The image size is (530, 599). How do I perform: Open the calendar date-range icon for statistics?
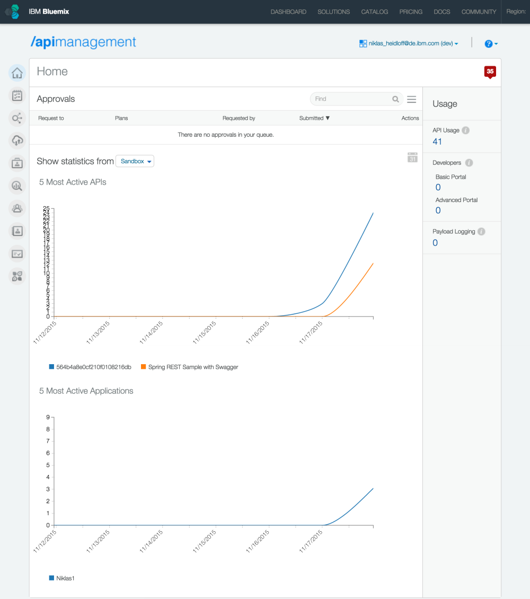click(412, 157)
